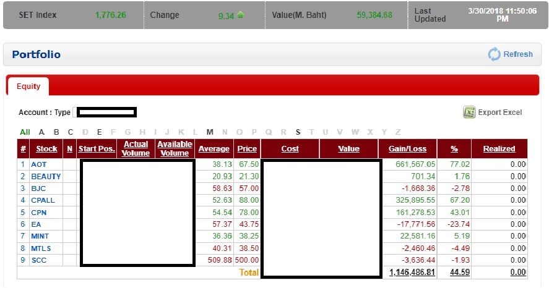The width and height of the screenshot is (549, 288).
Task: Click the Refresh circular arrow icon
Action: coord(494,54)
